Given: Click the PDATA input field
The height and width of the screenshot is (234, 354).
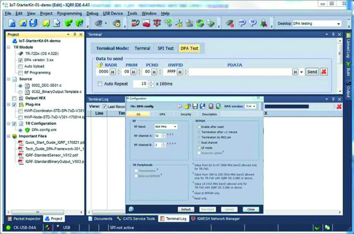Looking at the screenshot, I should click(x=240, y=72).
